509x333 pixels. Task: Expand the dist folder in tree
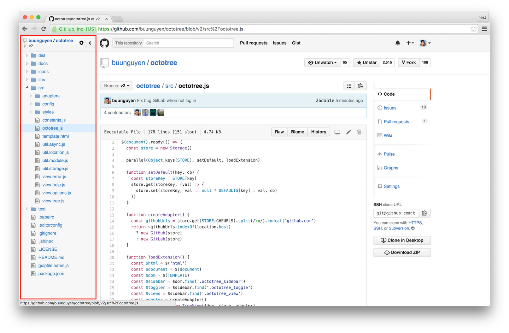[x=27, y=55]
